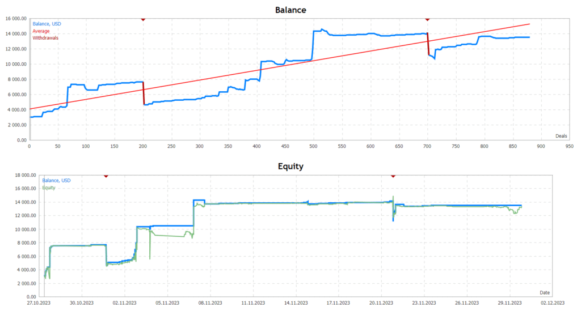The image size is (581, 311).
Task: Click the 950 tick on Deals axis
Action: (x=541, y=146)
